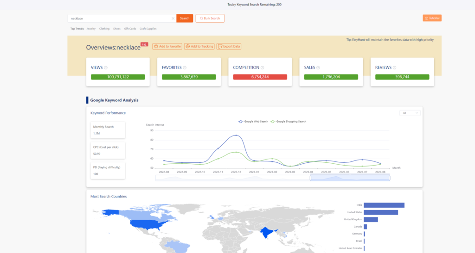
Task: Export Data for necklace overview
Action: pos(229,46)
